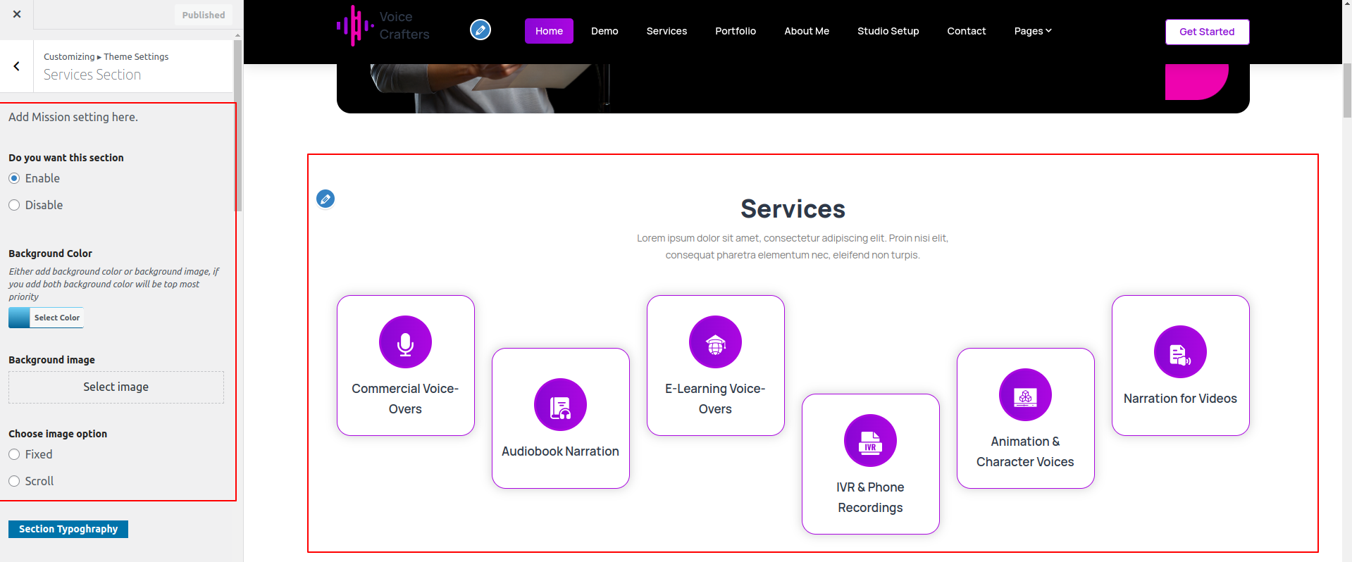Viewport: 1352px width, 562px height.
Task: Click the Narration for Videos icon
Action: click(1180, 352)
